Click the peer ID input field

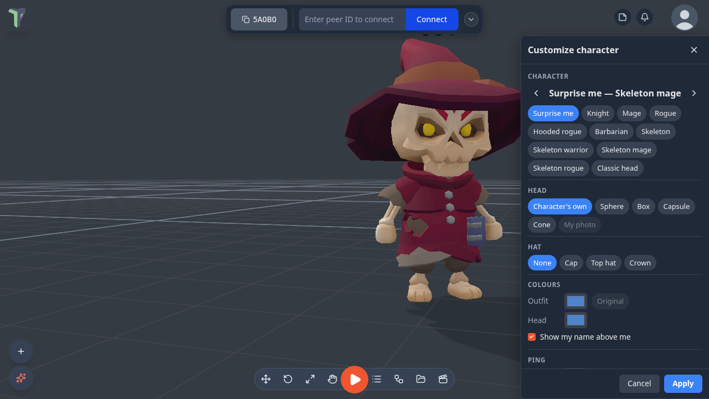coord(352,19)
